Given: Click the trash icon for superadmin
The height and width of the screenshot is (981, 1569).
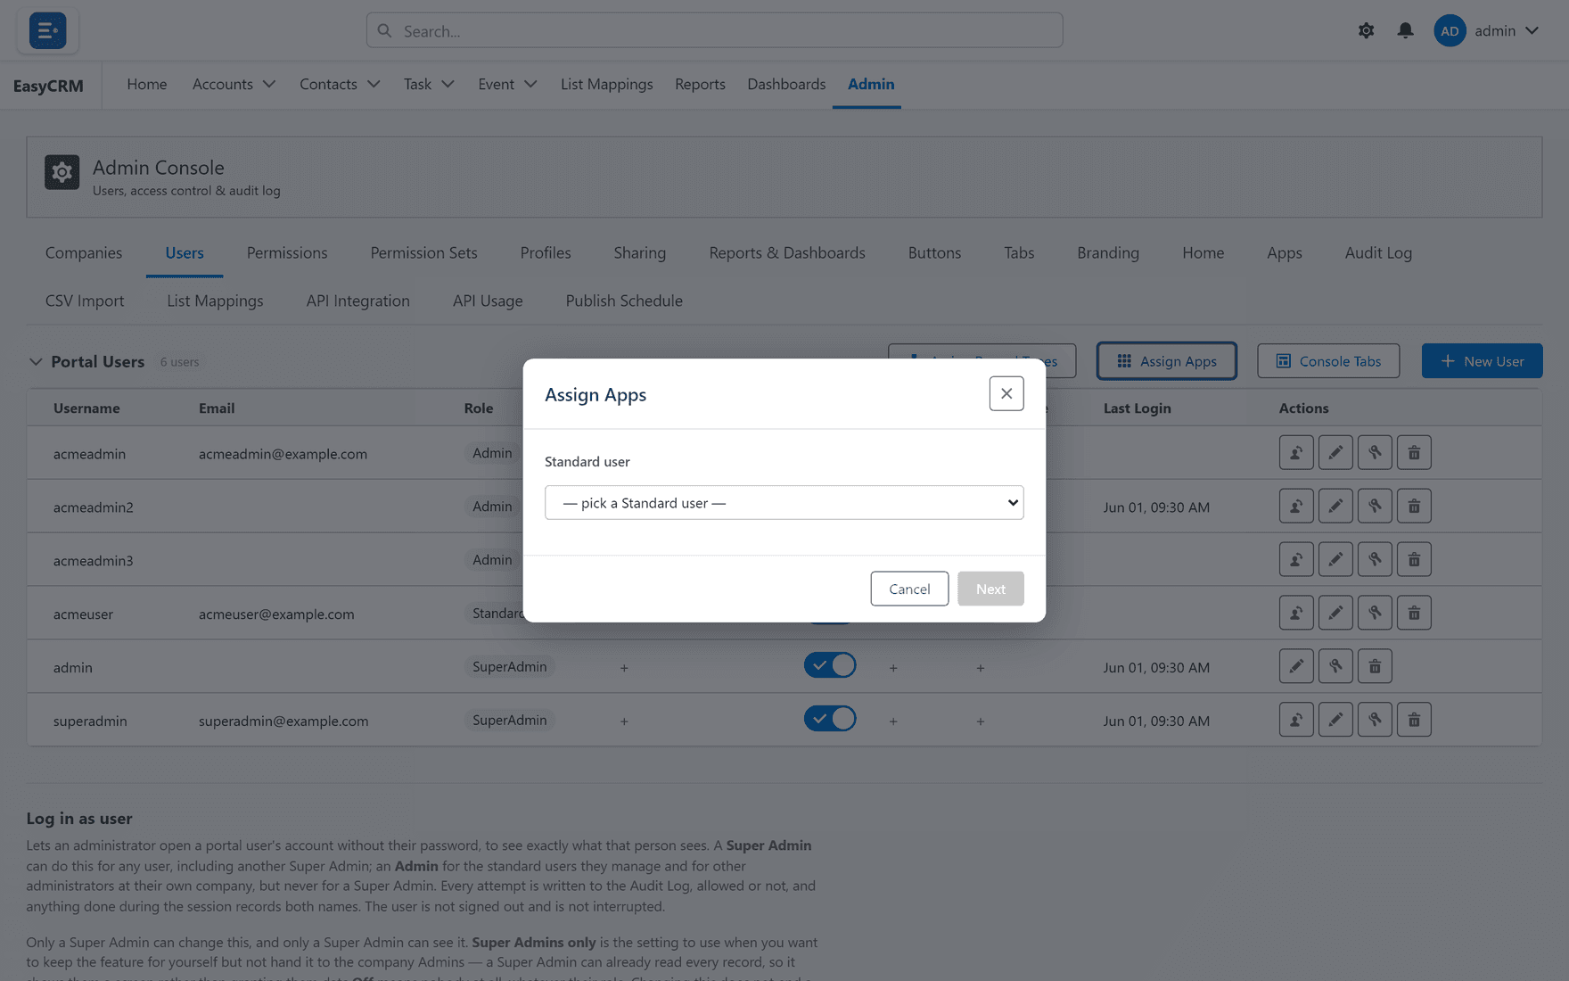Looking at the screenshot, I should point(1414,720).
